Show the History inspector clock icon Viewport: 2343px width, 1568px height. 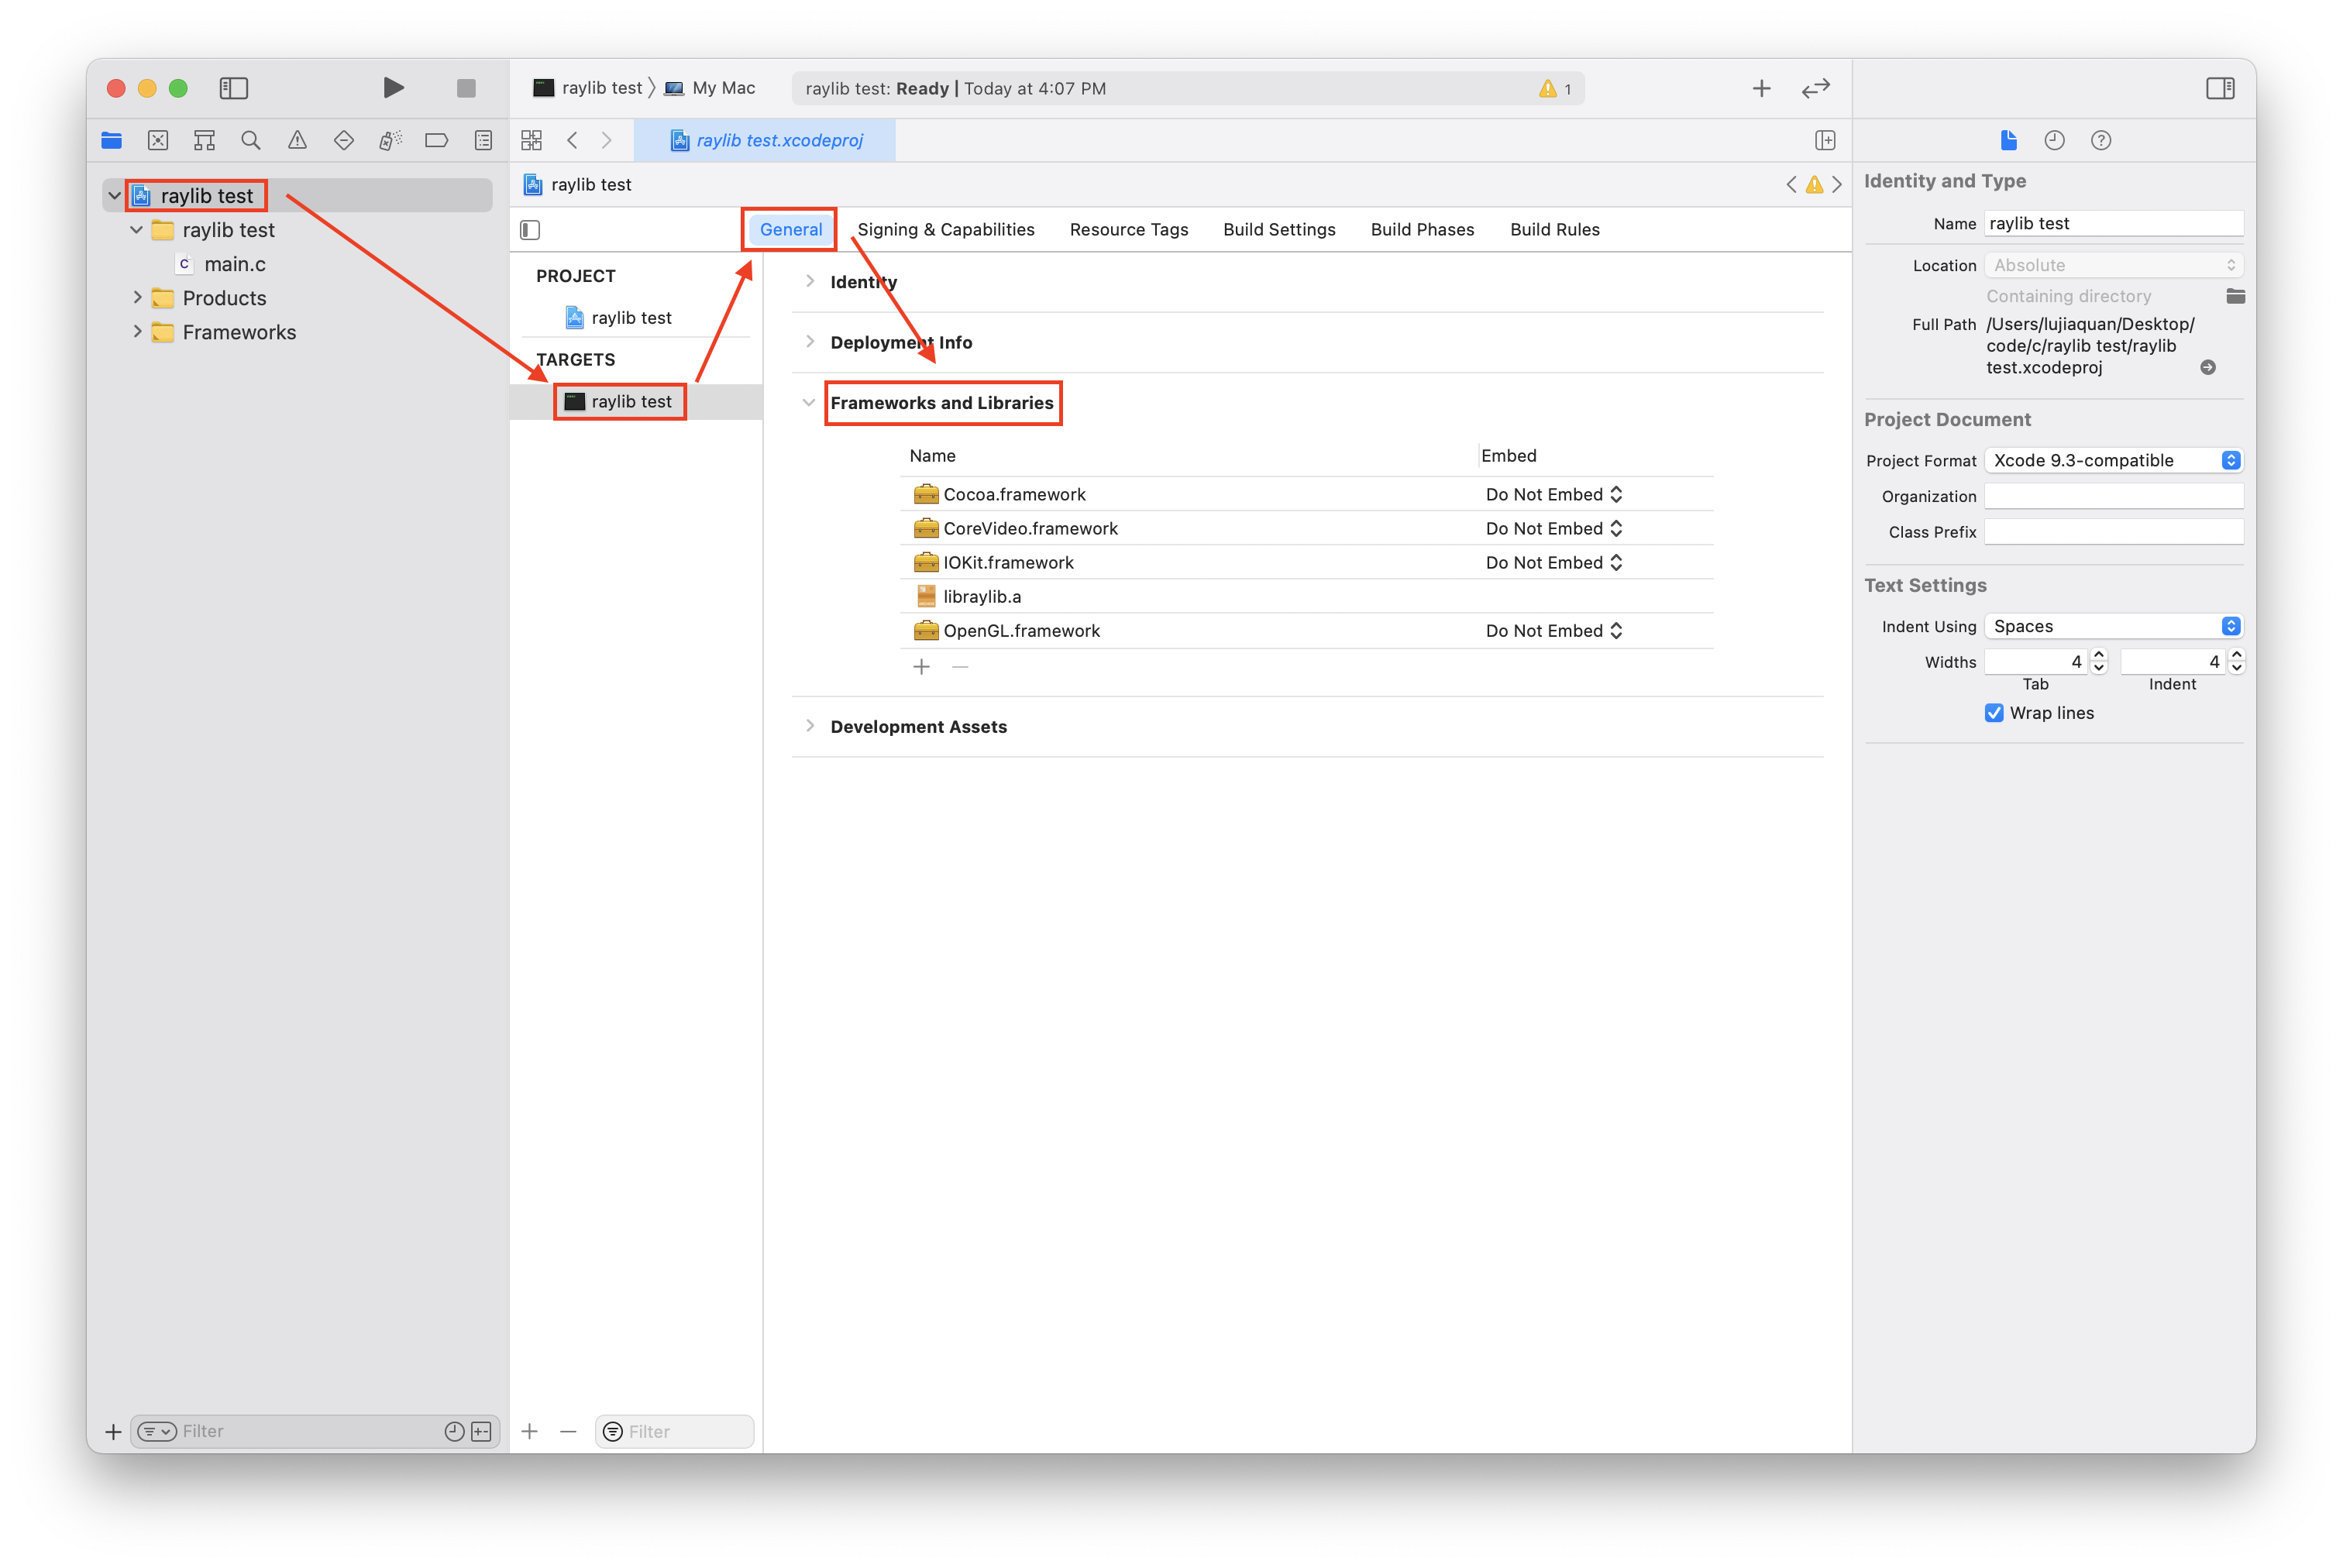[x=2054, y=140]
